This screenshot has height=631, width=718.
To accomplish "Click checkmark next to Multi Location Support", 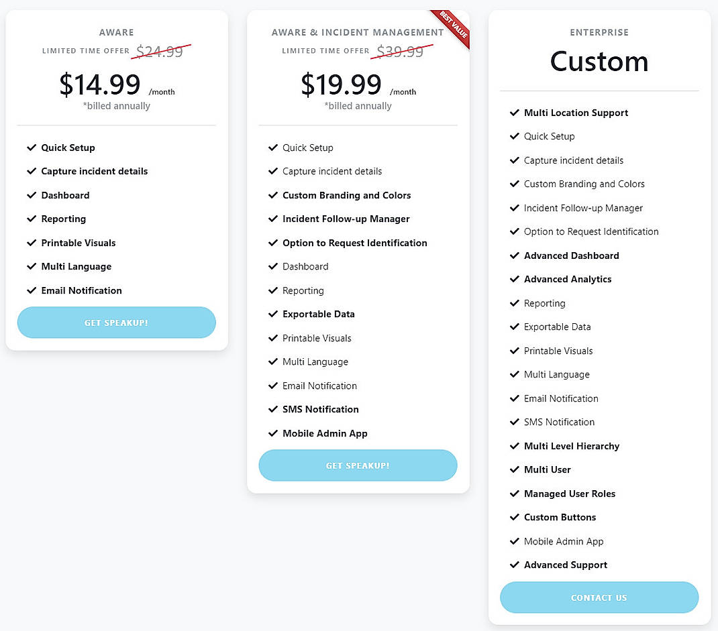I will click(x=515, y=113).
